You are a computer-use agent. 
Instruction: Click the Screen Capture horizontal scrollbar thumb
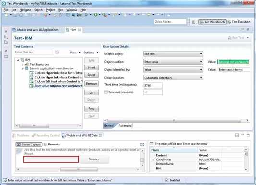click(x=79, y=169)
